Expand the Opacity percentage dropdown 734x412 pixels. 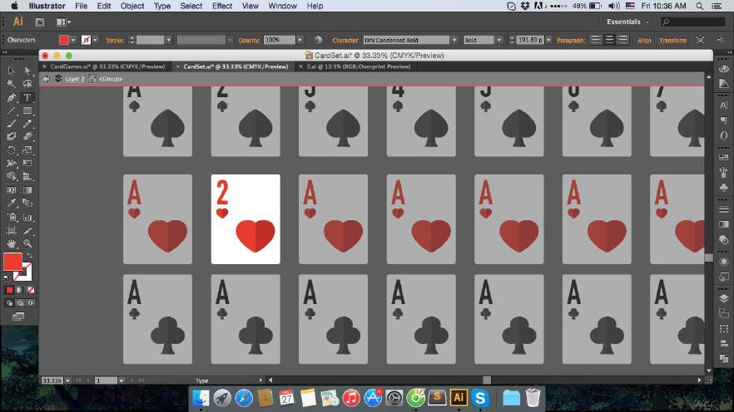301,40
